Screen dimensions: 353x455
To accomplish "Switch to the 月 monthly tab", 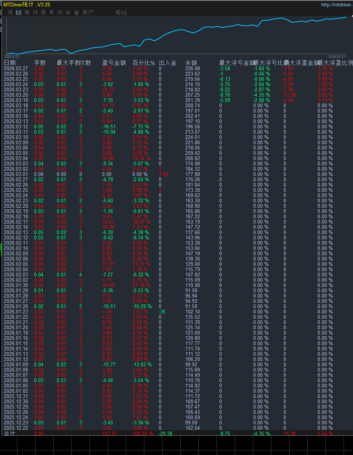I will (35, 12).
